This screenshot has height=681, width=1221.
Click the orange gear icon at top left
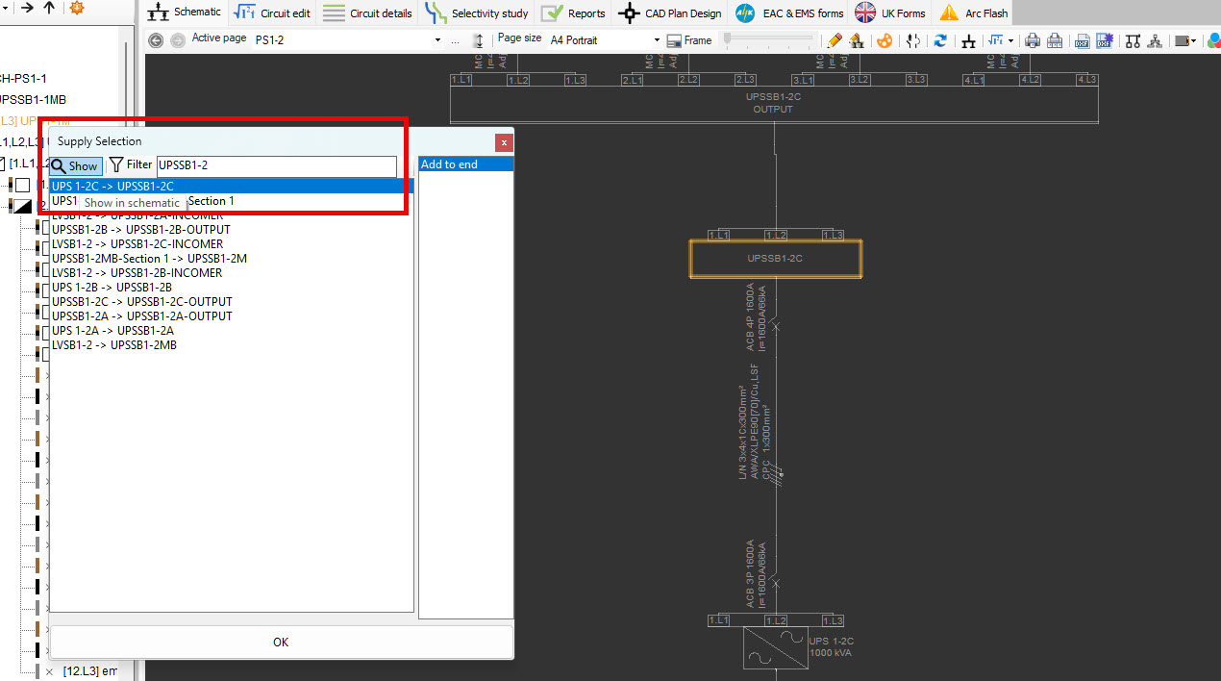[x=77, y=9]
